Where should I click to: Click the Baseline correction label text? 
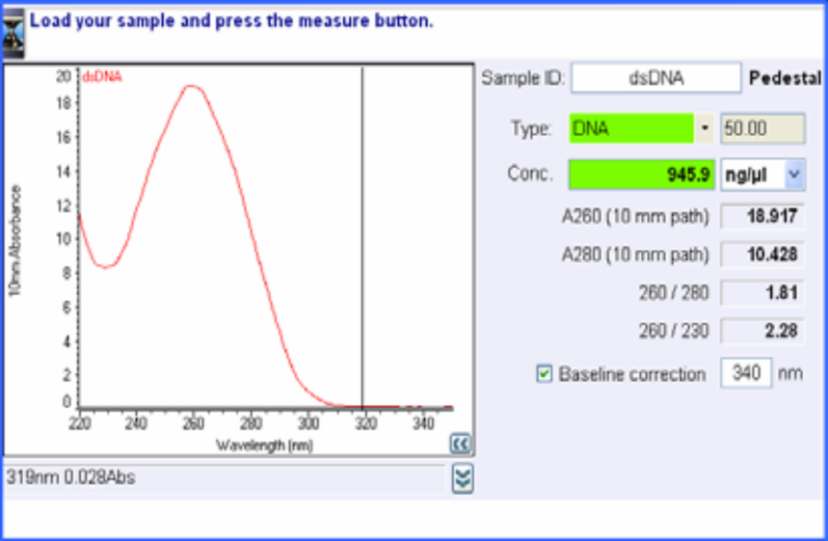pyautogui.click(x=632, y=374)
